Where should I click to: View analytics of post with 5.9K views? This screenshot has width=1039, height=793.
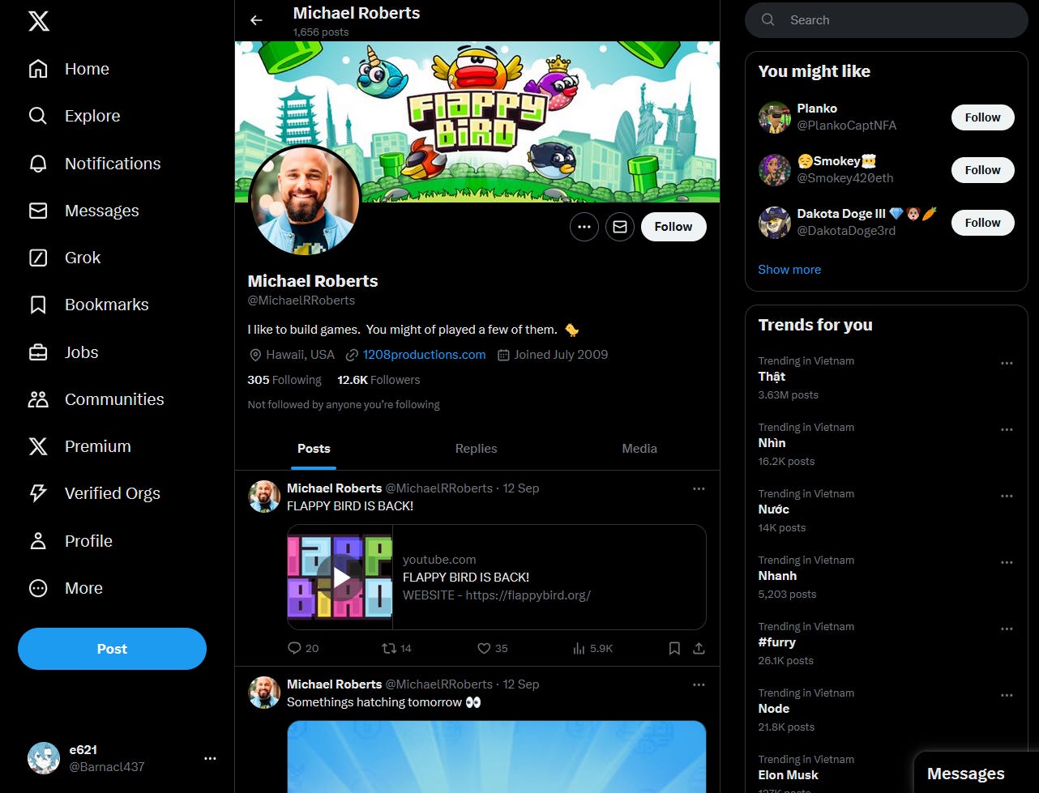(592, 648)
